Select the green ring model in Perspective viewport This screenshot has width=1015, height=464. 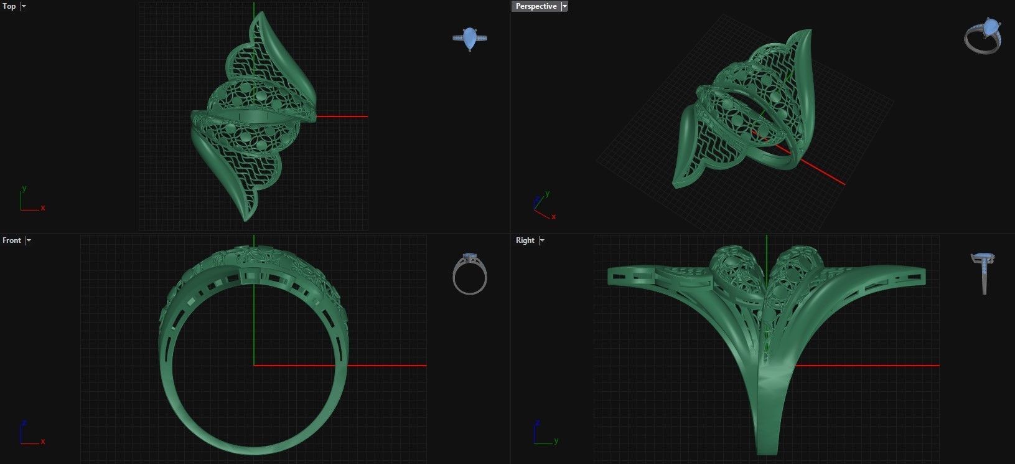[x=744, y=109]
